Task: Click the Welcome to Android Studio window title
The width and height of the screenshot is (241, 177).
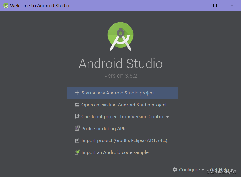Action: point(40,6)
